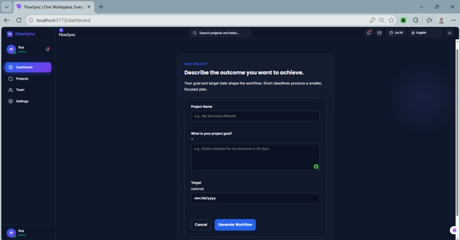Open the browser favorites list icon
Screen dimensions: 460x240
click(x=430, y=20)
